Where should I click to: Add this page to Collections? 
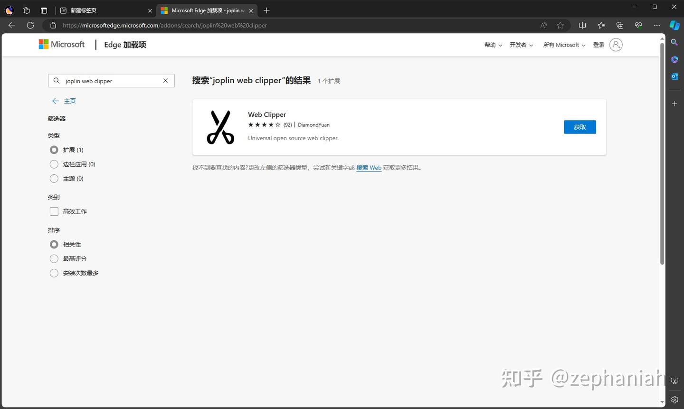click(619, 25)
